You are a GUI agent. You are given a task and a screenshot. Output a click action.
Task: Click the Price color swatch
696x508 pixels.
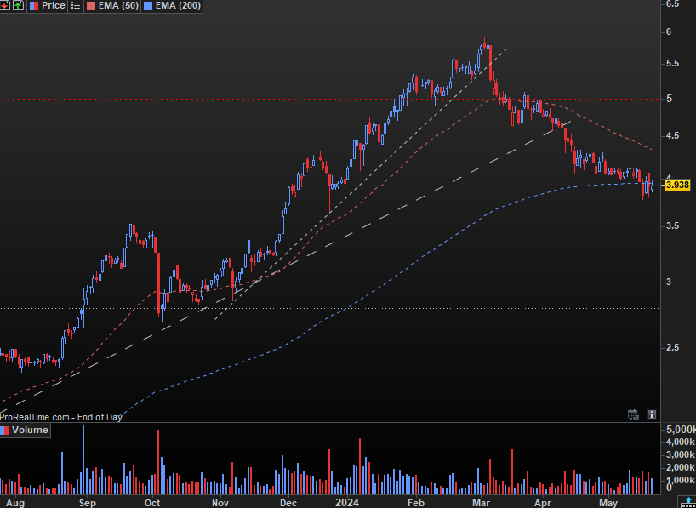34,6
